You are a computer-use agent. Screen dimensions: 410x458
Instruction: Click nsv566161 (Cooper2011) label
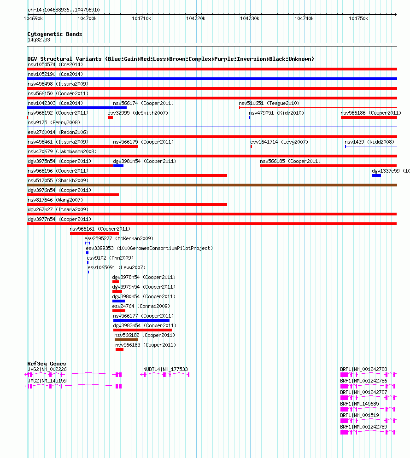click(100, 229)
